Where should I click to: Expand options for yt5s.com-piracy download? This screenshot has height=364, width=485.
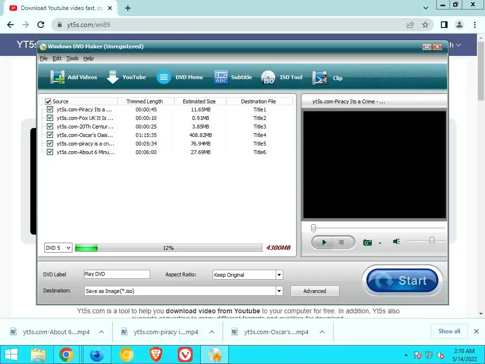point(212,332)
